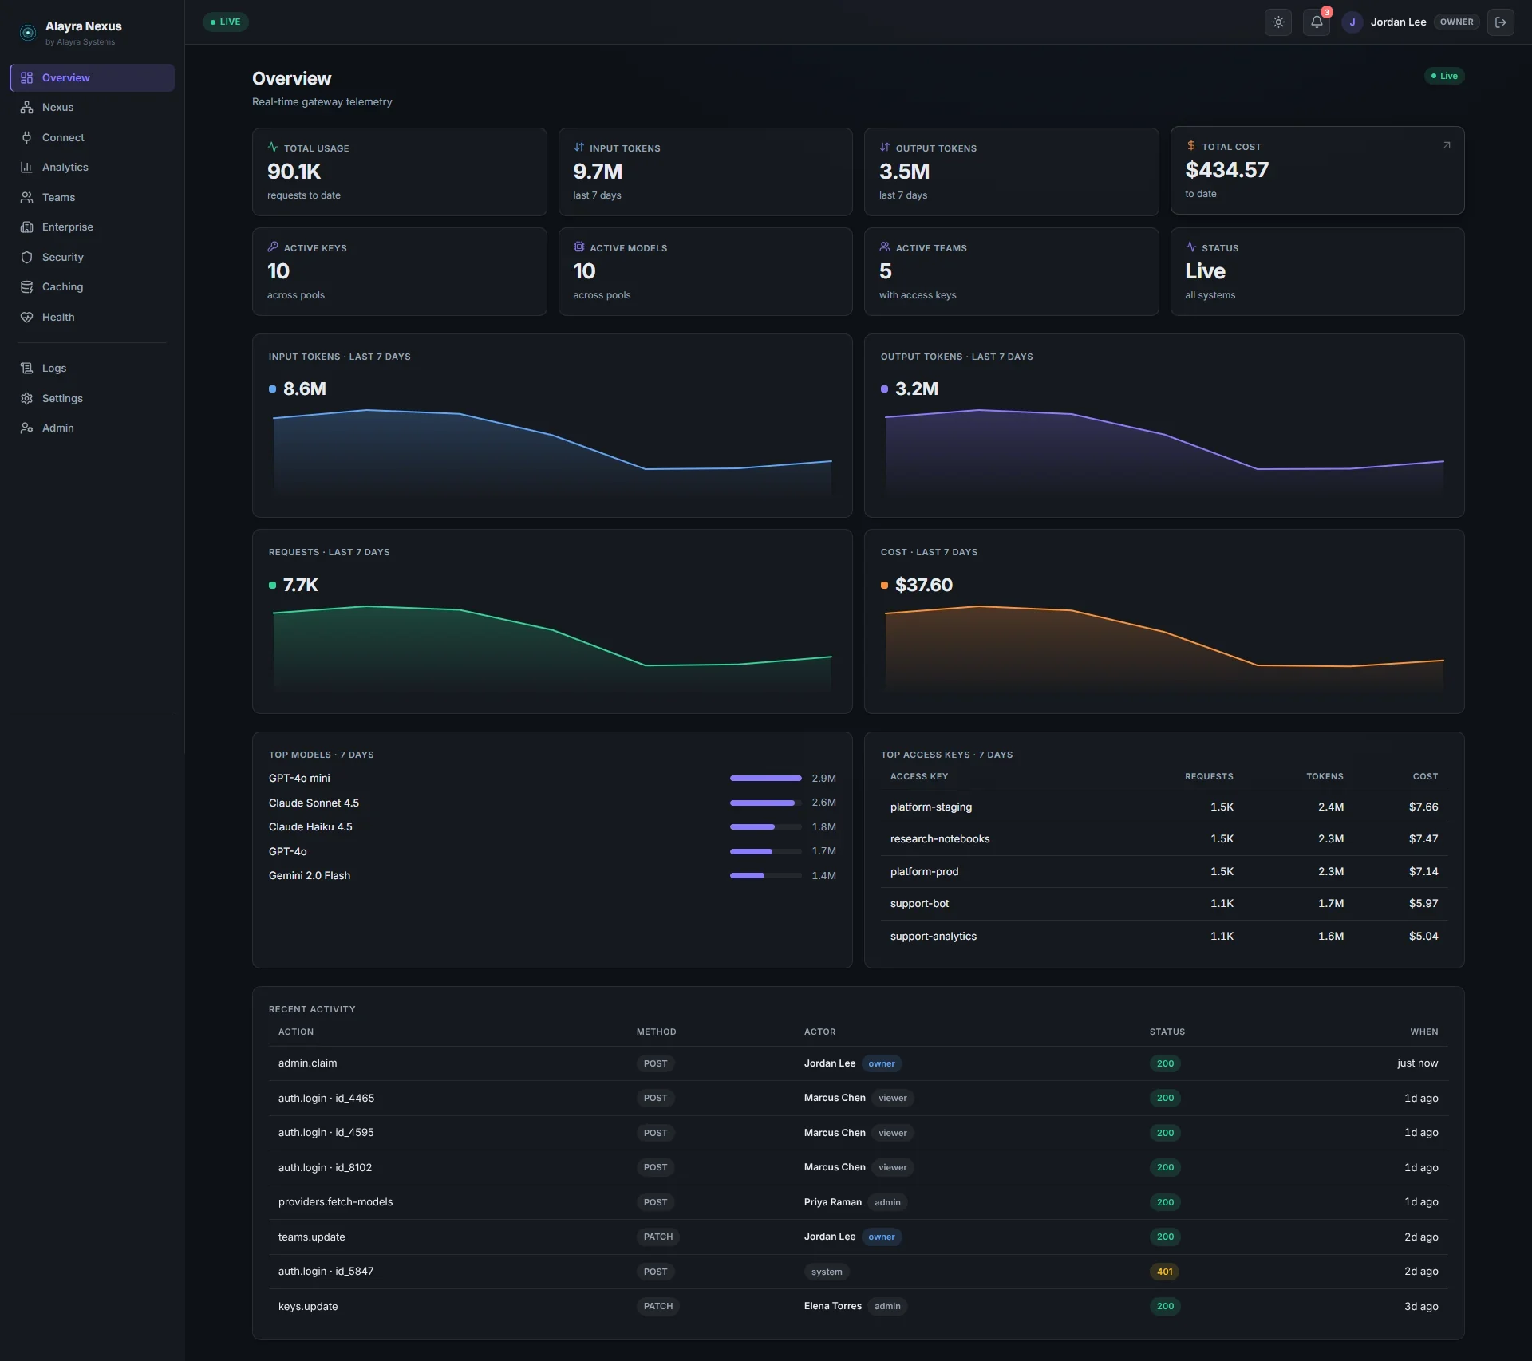
Task: Toggle the light/dark theme sun icon
Action: tap(1278, 22)
